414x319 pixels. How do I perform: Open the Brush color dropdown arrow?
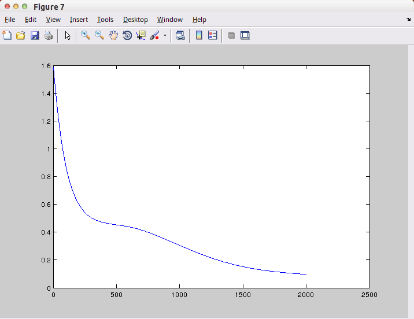(x=165, y=35)
